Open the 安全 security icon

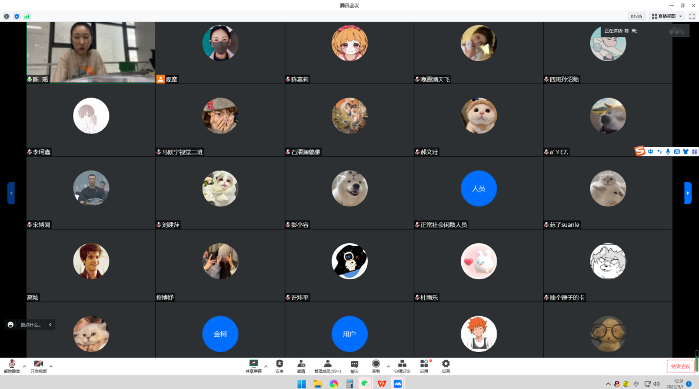(x=279, y=366)
